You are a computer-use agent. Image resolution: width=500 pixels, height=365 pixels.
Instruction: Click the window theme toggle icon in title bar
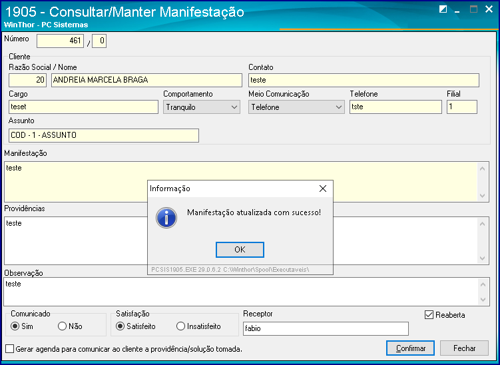tap(443, 9)
